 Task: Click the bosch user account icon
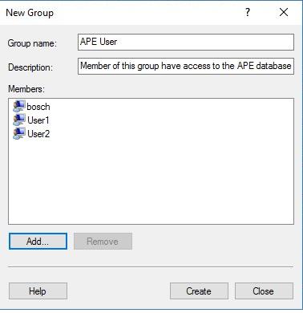[x=19, y=106]
